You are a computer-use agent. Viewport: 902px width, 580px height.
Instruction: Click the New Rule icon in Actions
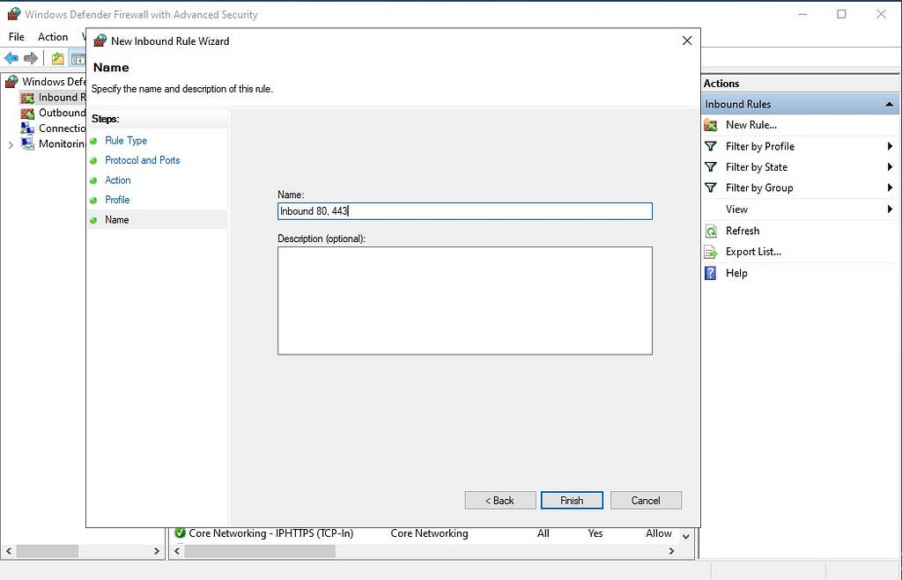tap(711, 125)
